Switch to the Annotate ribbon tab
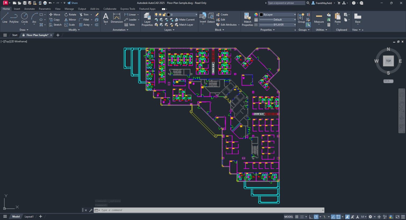The image size is (406, 220). point(29,9)
